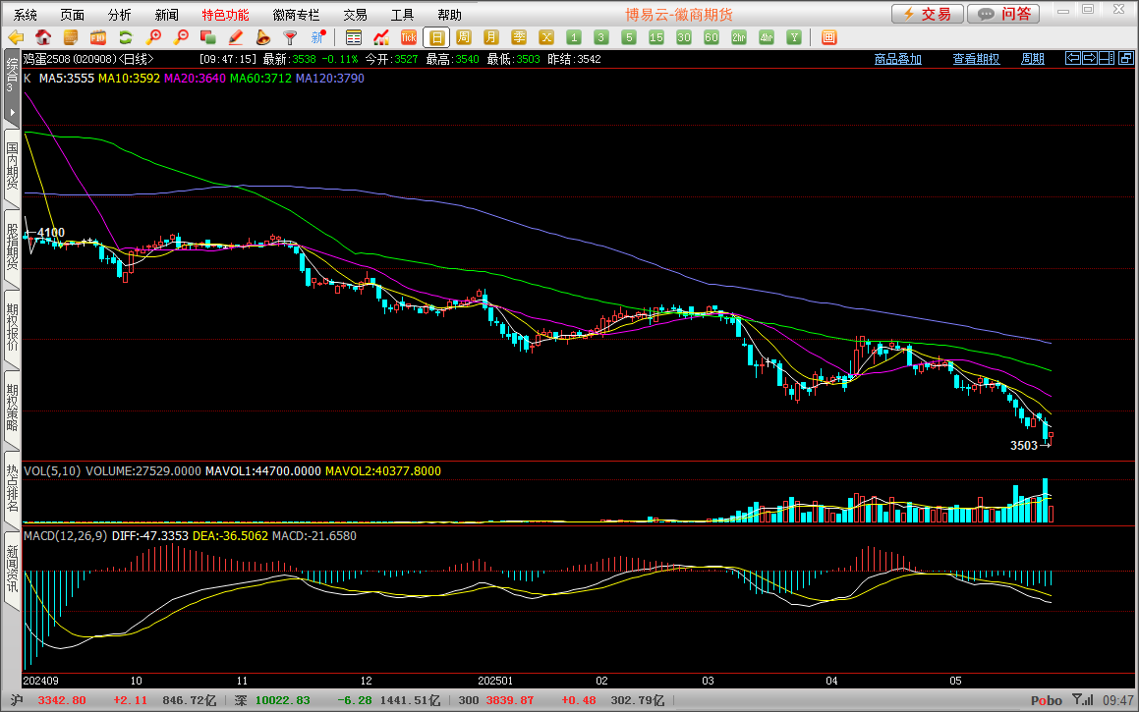Refresh data with the green arrows icon
Viewport: 1139px width, 712px height.
point(126,37)
